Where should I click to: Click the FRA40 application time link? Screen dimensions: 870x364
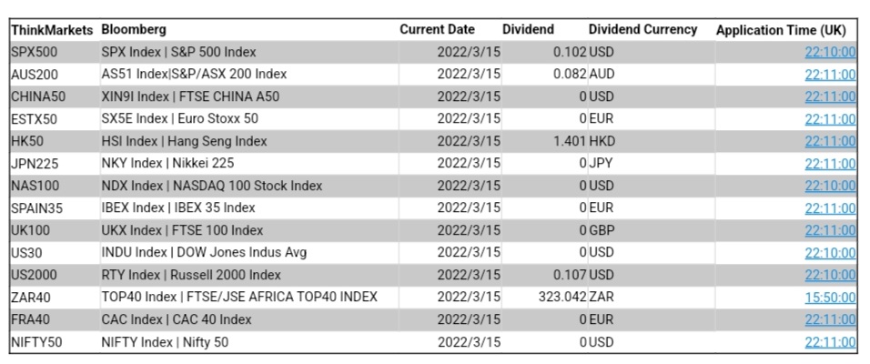[x=830, y=319]
